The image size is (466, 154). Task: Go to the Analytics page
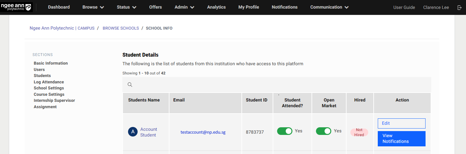coord(216,7)
